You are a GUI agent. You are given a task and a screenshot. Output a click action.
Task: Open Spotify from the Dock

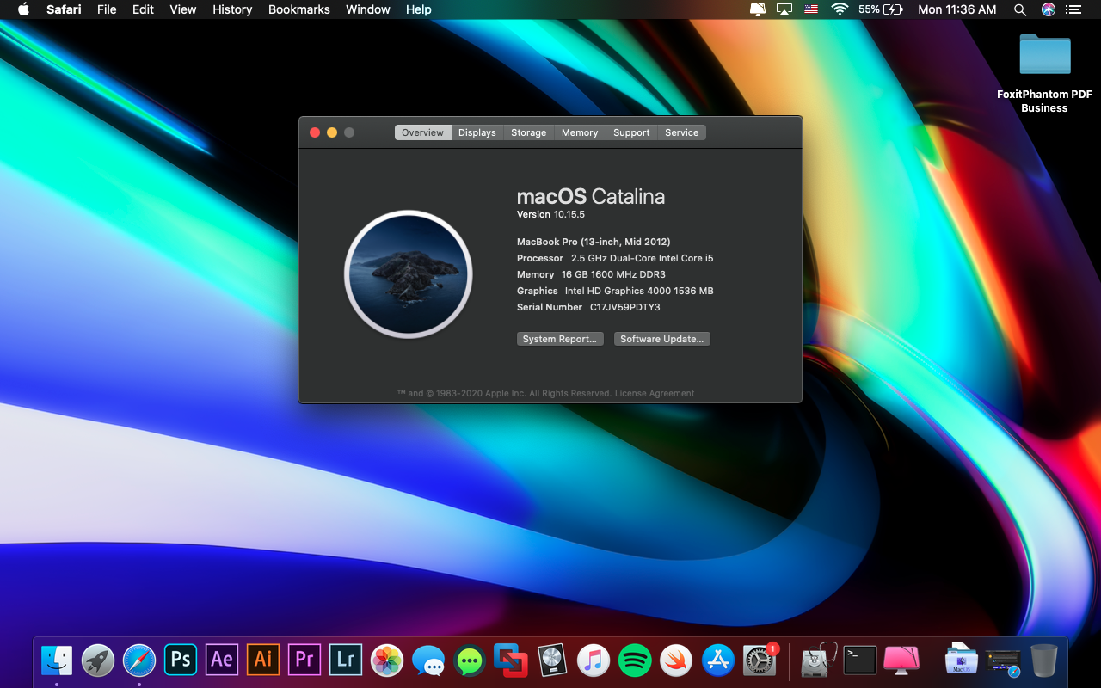coord(635,660)
